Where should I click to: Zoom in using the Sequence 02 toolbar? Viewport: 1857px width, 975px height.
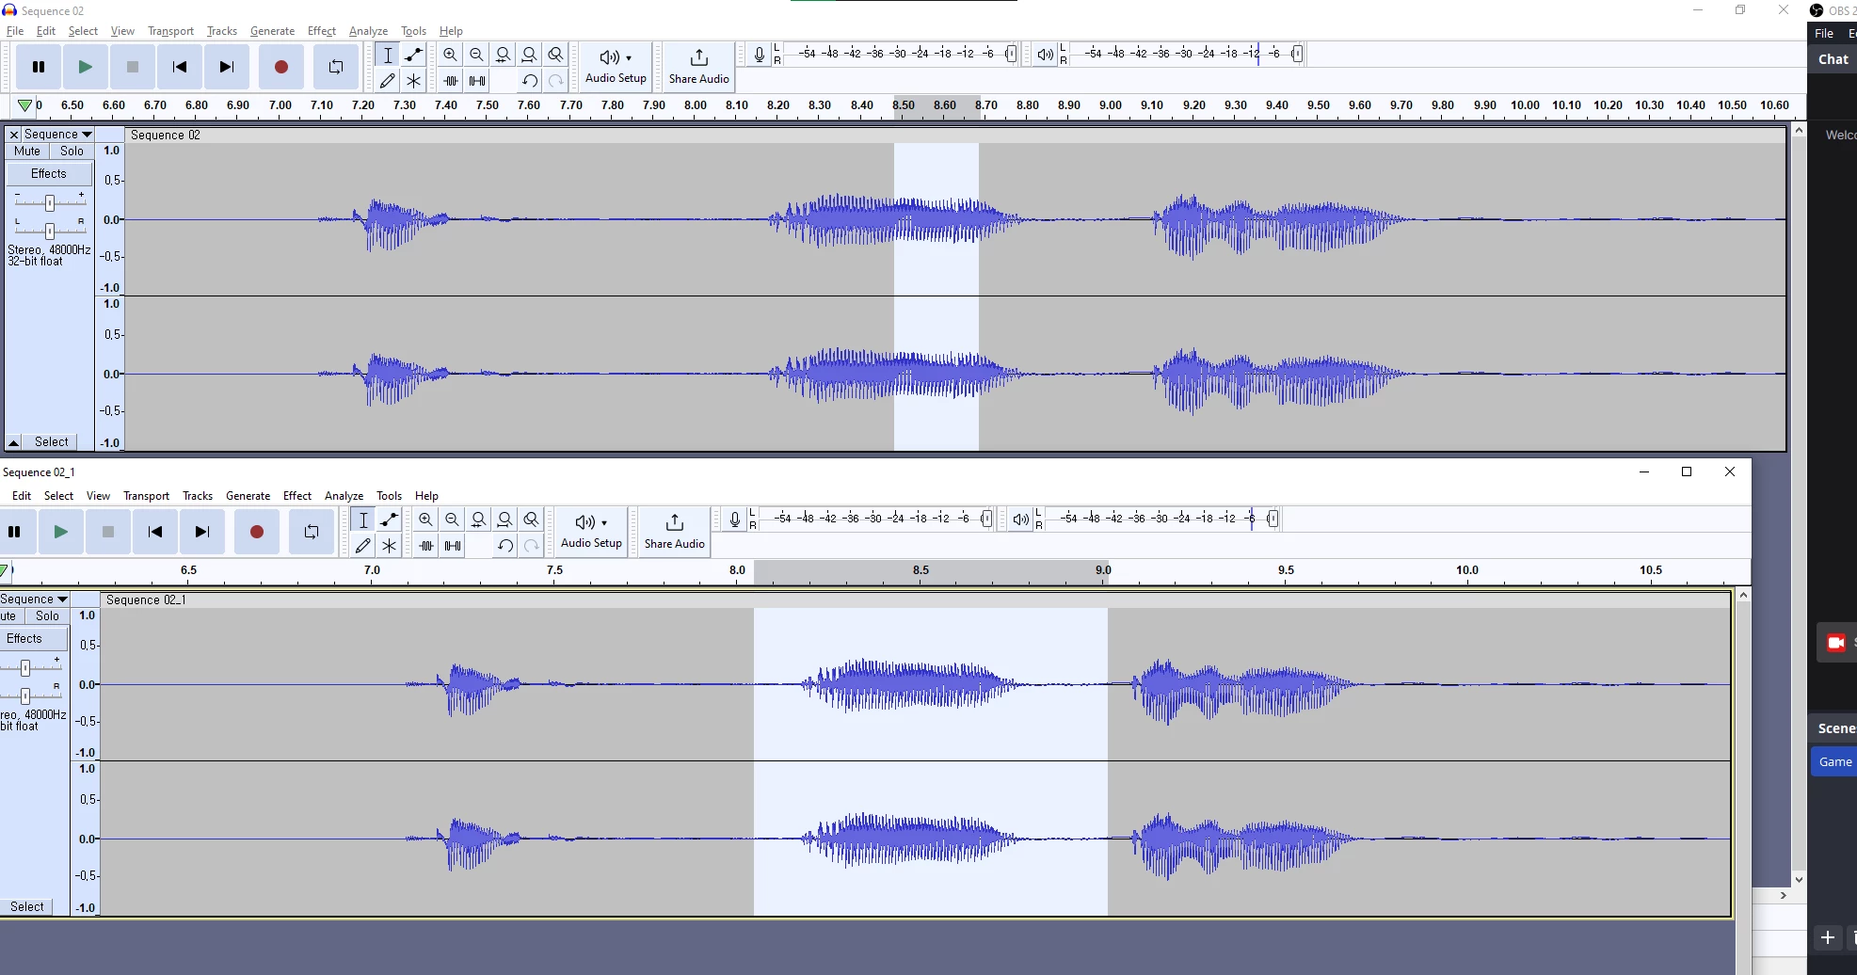point(451,55)
